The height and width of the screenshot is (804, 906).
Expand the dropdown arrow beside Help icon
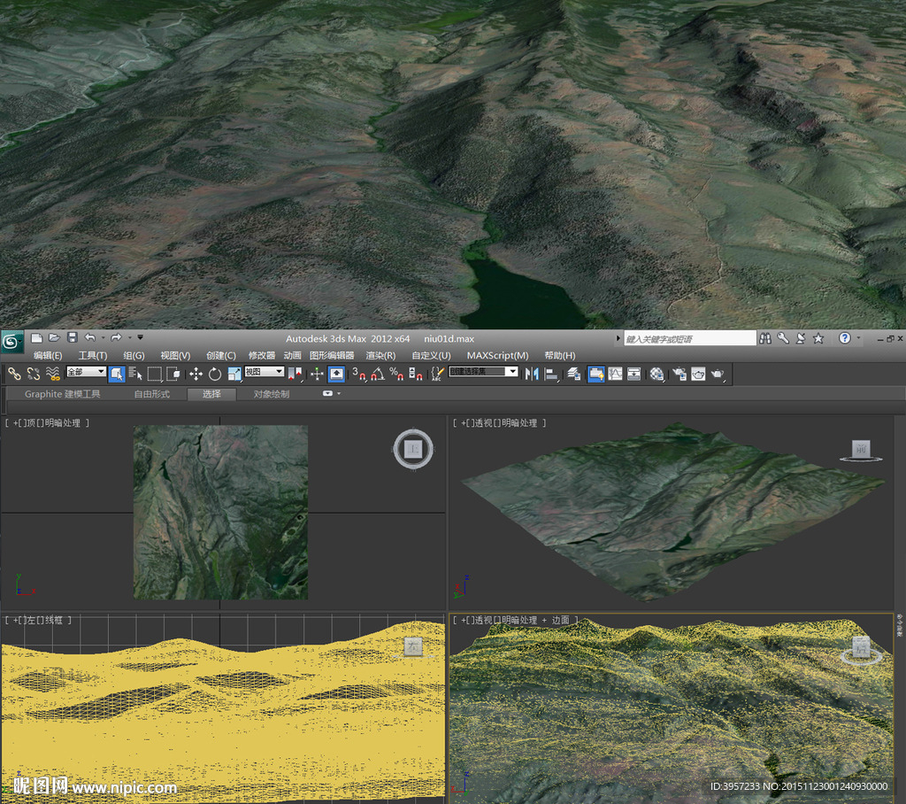point(858,337)
